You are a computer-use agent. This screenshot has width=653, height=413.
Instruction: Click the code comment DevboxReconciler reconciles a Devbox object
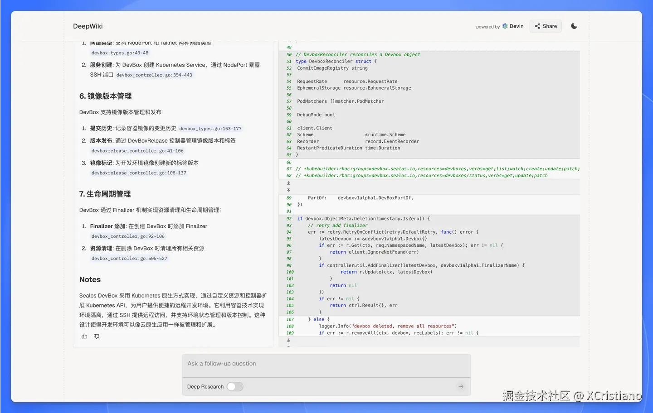click(x=358, y=54)
